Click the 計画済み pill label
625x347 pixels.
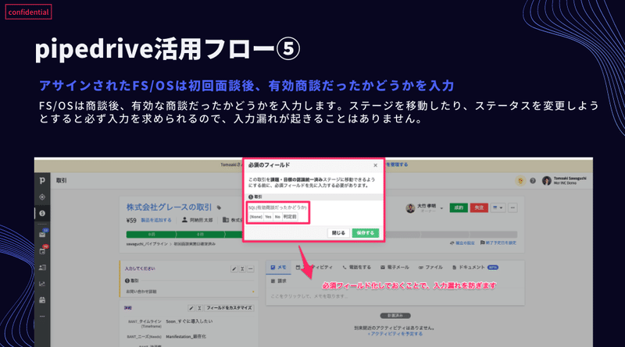[395, 316]
